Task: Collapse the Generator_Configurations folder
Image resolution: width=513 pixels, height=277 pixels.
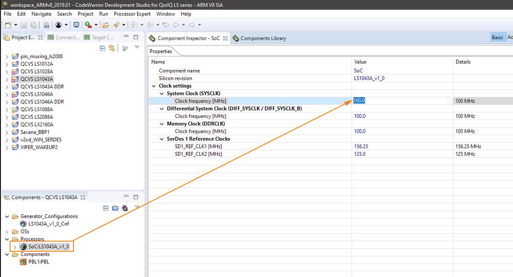Action: click(x=7, y=216)
